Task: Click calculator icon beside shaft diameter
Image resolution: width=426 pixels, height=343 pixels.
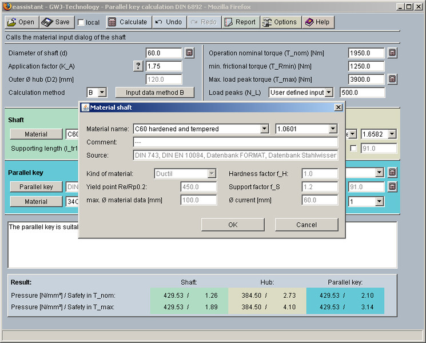Action: click(189, 53)
